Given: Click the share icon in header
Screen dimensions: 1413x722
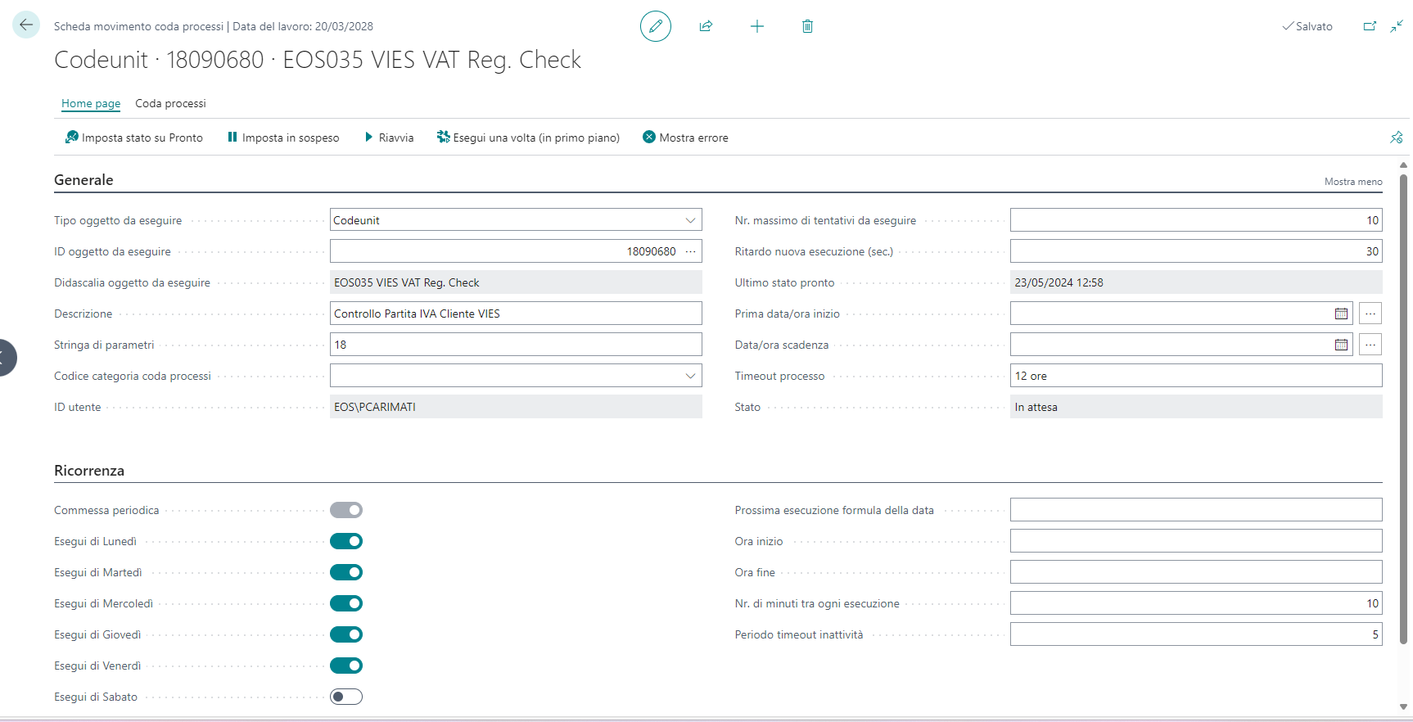Looking at the screenshot, I should (706, 26).
